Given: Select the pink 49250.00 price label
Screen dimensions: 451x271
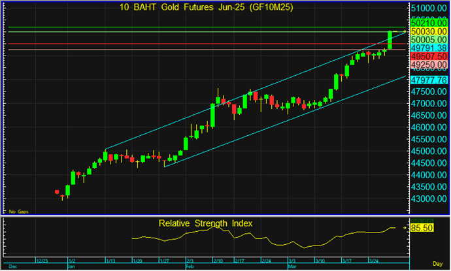Looking at the screenshot, I should click(429, 65).
